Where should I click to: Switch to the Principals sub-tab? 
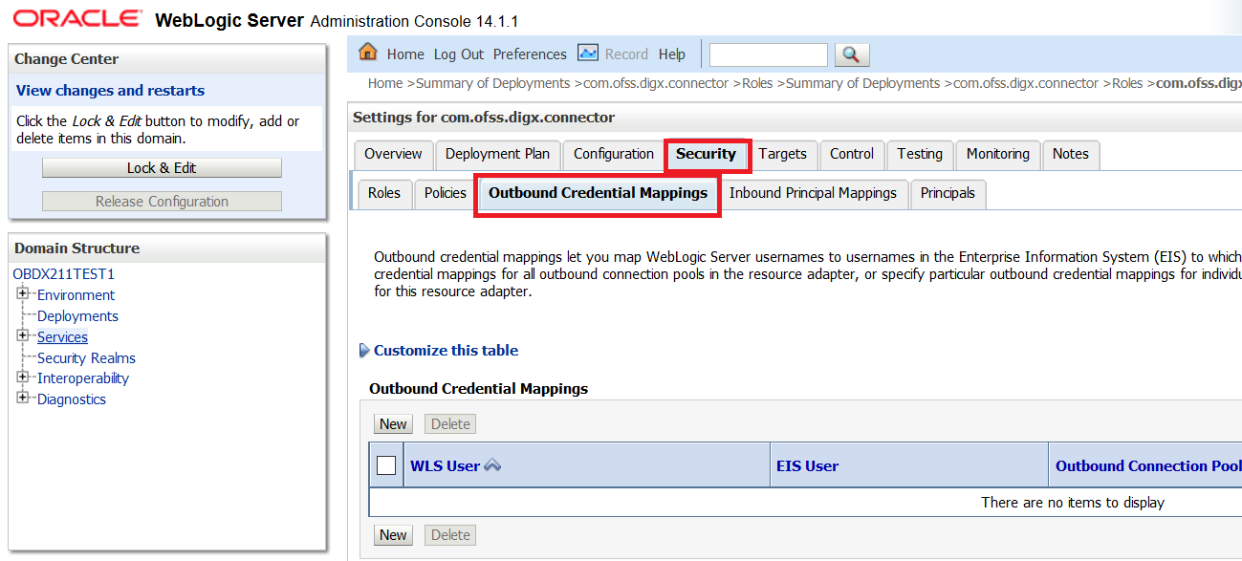(x=948, y=193)
